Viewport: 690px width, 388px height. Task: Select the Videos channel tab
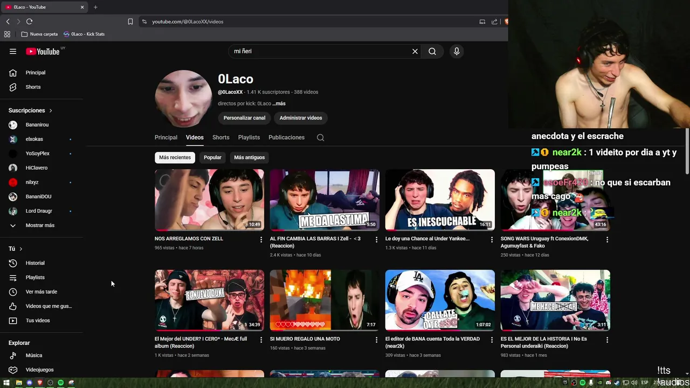(195, 137)
